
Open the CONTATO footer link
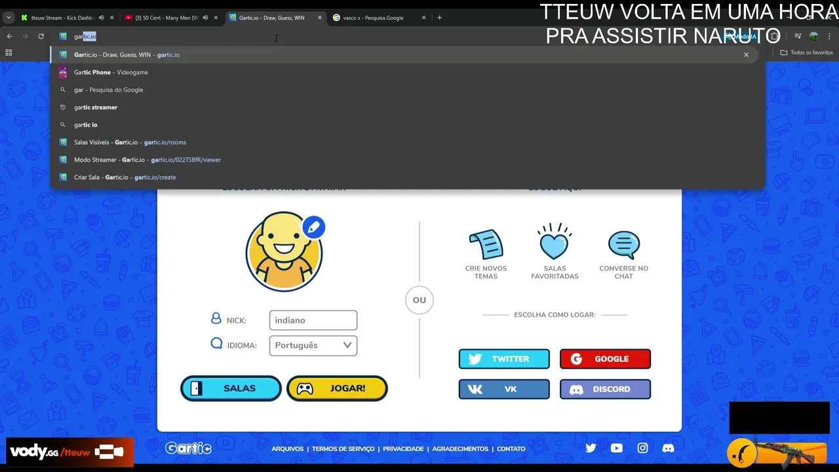511,449
